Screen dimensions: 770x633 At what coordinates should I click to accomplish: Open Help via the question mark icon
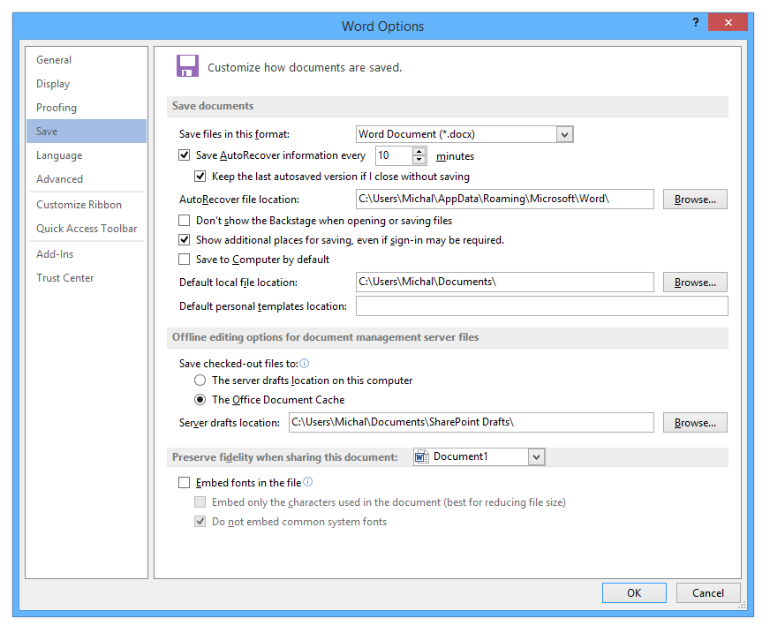(x=695, y=22)
